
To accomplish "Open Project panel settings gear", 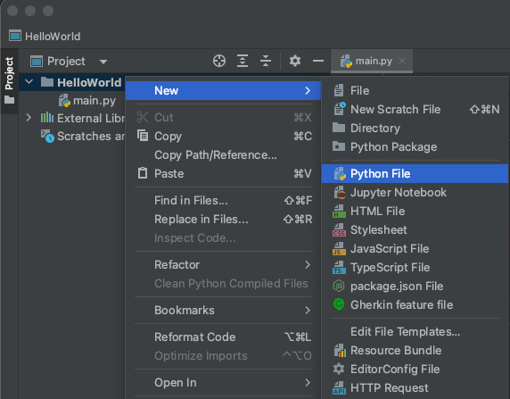I will (295, 61).
